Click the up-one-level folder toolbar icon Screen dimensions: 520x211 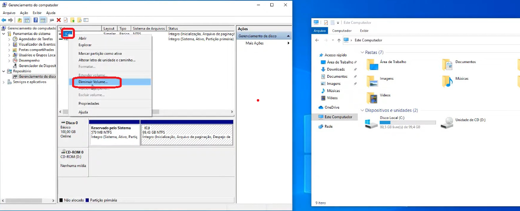point(20,20)
